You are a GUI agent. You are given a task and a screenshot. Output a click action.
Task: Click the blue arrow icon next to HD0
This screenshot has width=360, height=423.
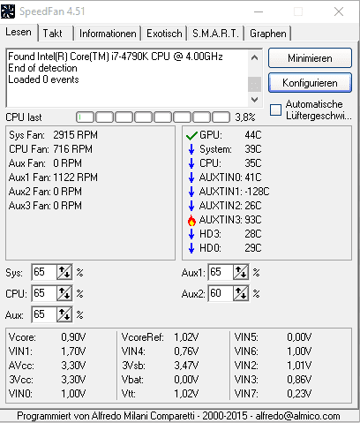click(191, 248)
